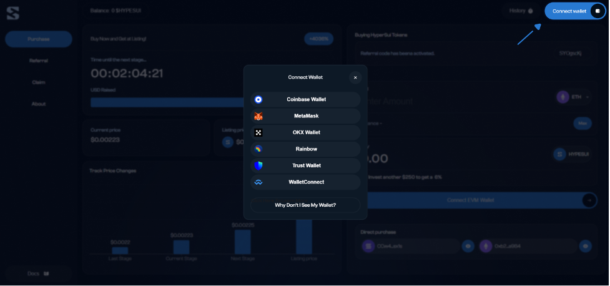
Task: Close the Connect Wallet dialog
Action: click(x=355, y=77)
